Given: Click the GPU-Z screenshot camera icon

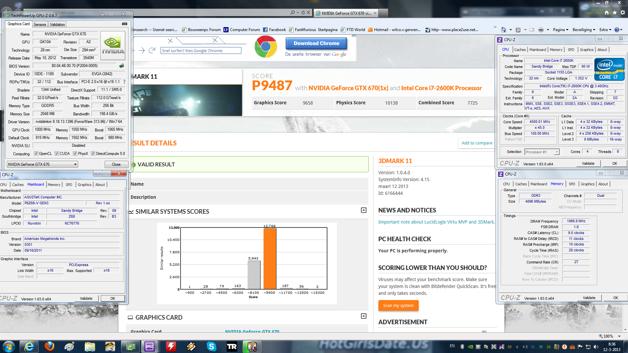Looking at the screenshot, I should [125, 24].
